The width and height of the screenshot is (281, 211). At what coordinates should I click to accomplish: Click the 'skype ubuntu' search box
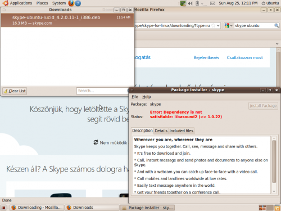pos(254,25)
